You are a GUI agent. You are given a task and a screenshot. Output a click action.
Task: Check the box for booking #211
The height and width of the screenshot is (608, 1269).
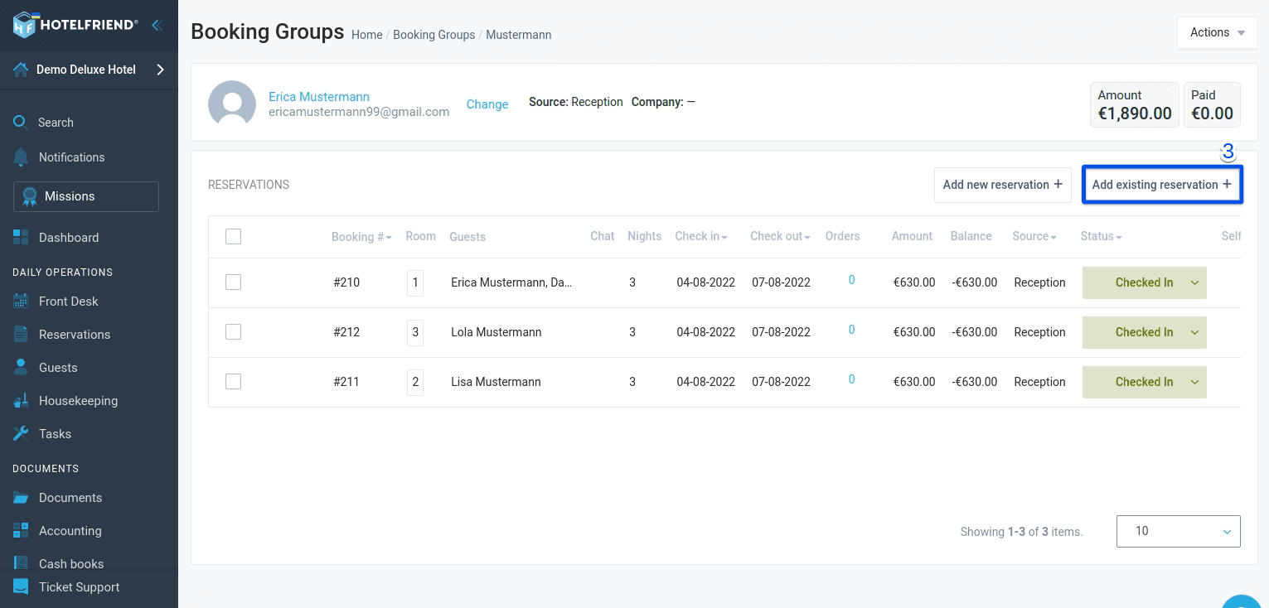click(x=233, y=382)
